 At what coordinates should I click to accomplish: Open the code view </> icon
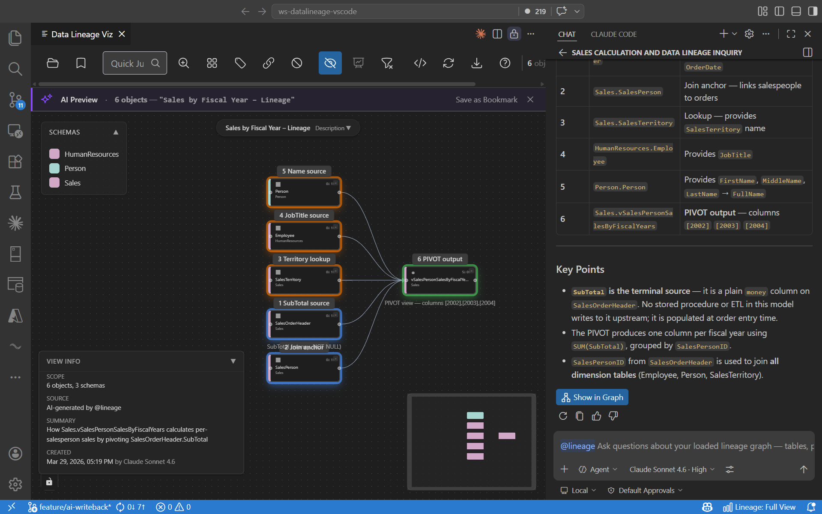pyautogui.click(x=420, y=63)
